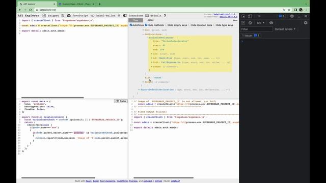Switch to the Tree tab

[135, 20]
